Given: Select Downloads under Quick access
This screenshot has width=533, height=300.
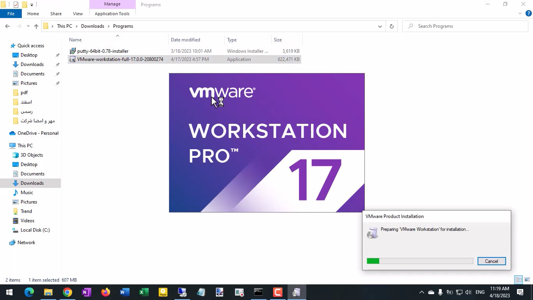Looking at the screenshot, I should (32, 64).
